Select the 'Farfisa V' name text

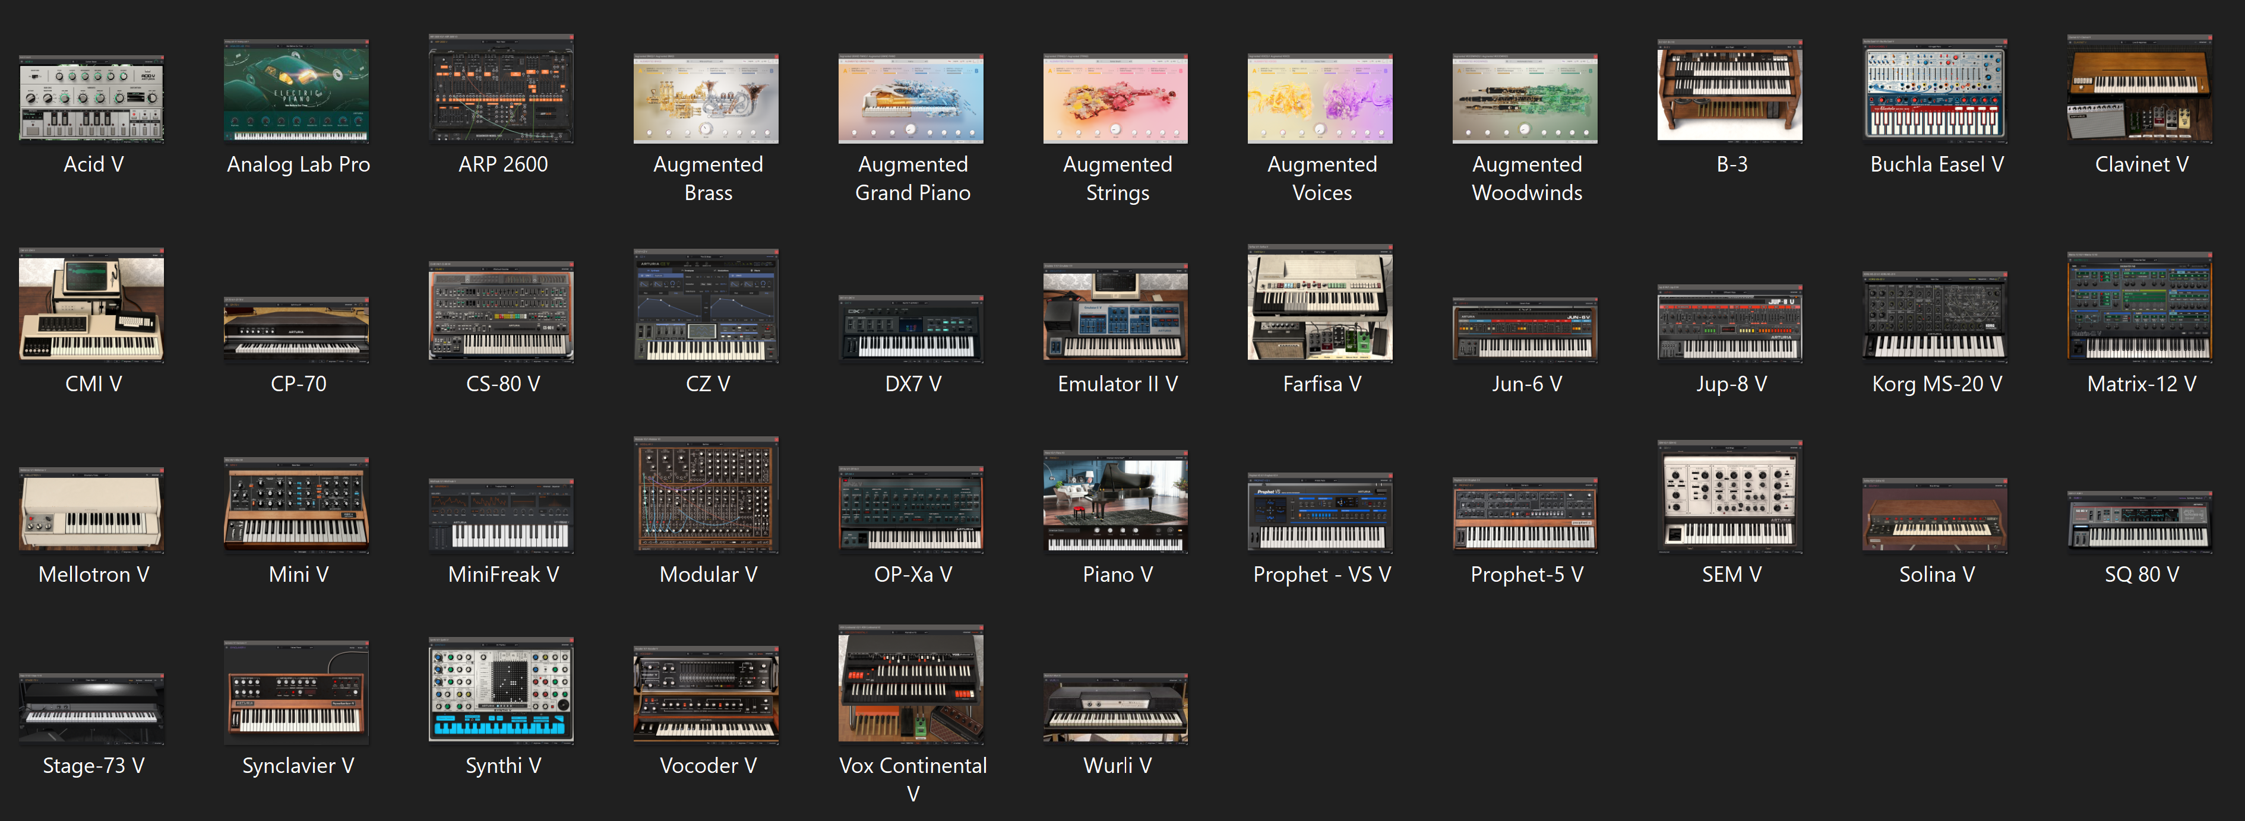click(1322, 383)
